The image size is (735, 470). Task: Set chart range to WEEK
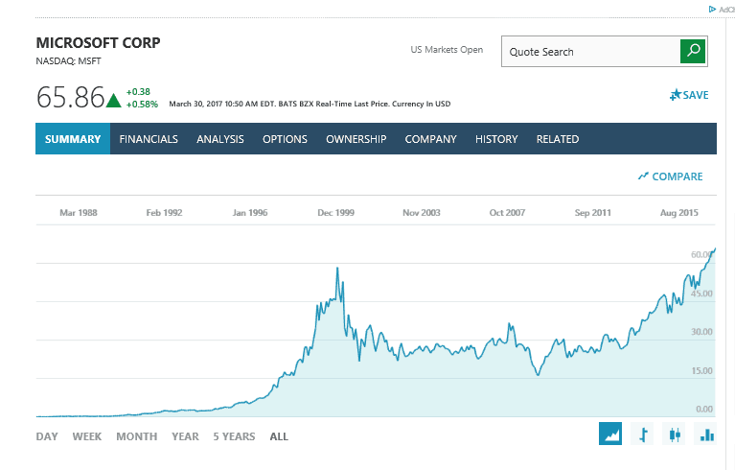[x=87, y=436]
